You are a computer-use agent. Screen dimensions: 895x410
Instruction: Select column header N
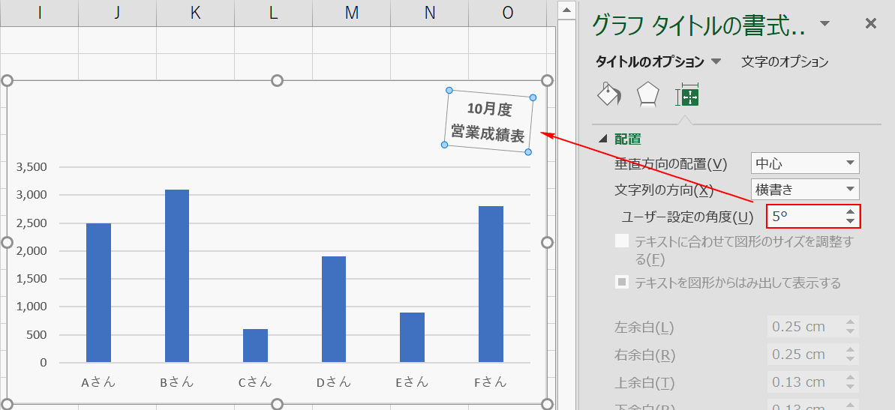tap(429, 13)
